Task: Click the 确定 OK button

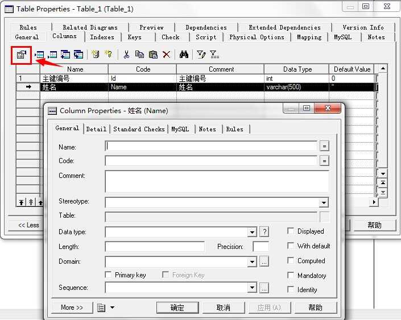Action: [177, 307]
